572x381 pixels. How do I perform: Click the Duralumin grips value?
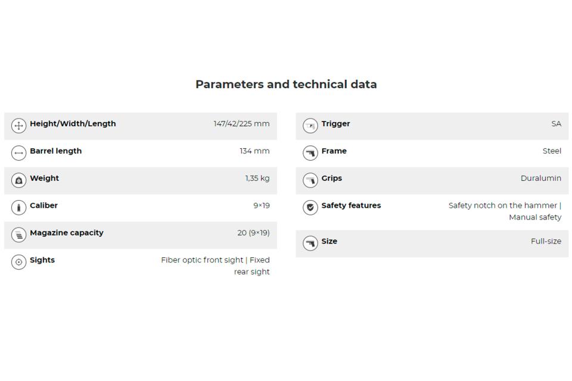[540, 179]
